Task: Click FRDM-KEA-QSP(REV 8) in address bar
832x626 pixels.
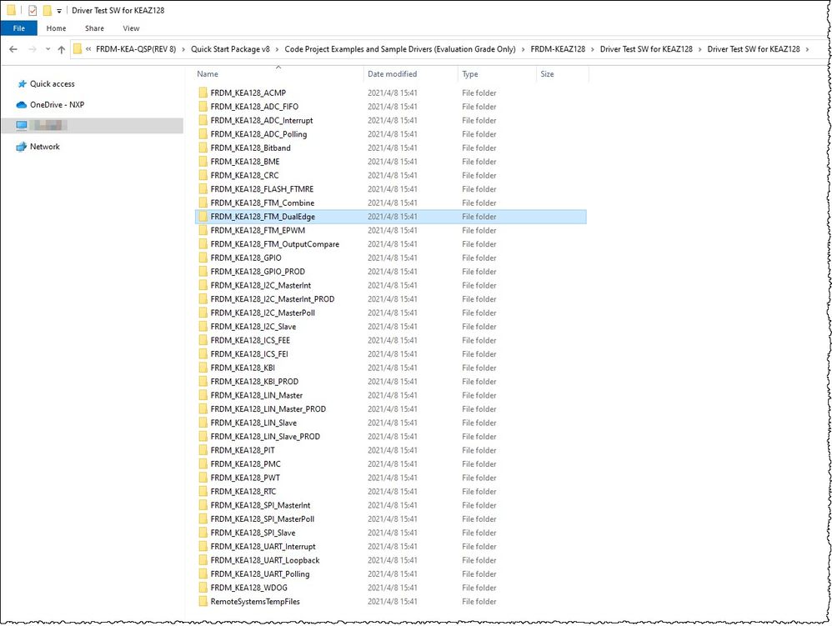Action: click(136, 49)
